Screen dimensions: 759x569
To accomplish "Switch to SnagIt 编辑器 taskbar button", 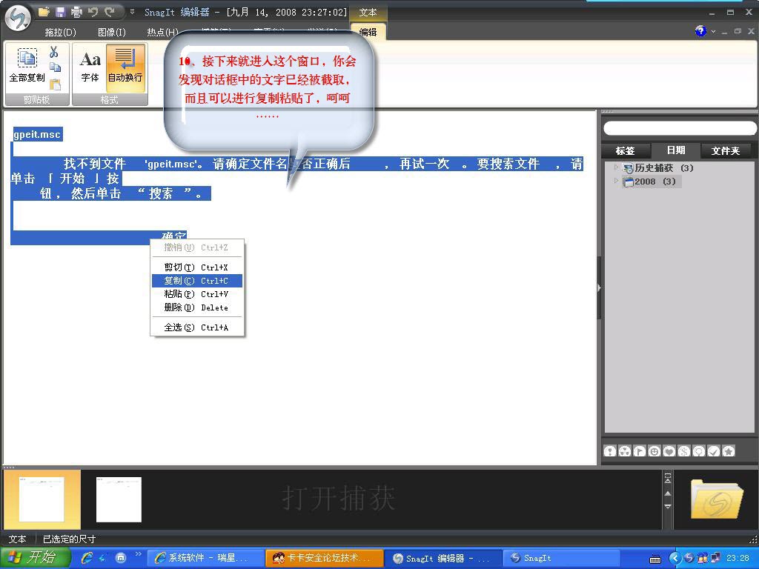I will click(x=444, y=559).
